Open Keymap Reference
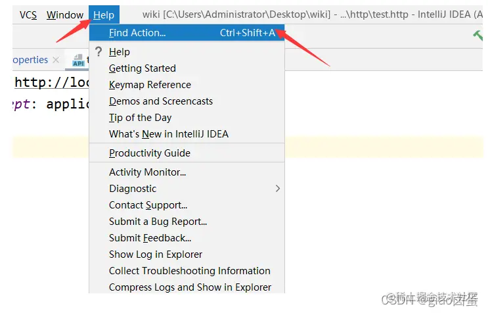 coord(187,85)
